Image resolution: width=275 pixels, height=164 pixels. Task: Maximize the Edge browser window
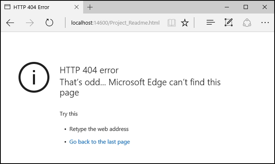pos(246,7)
